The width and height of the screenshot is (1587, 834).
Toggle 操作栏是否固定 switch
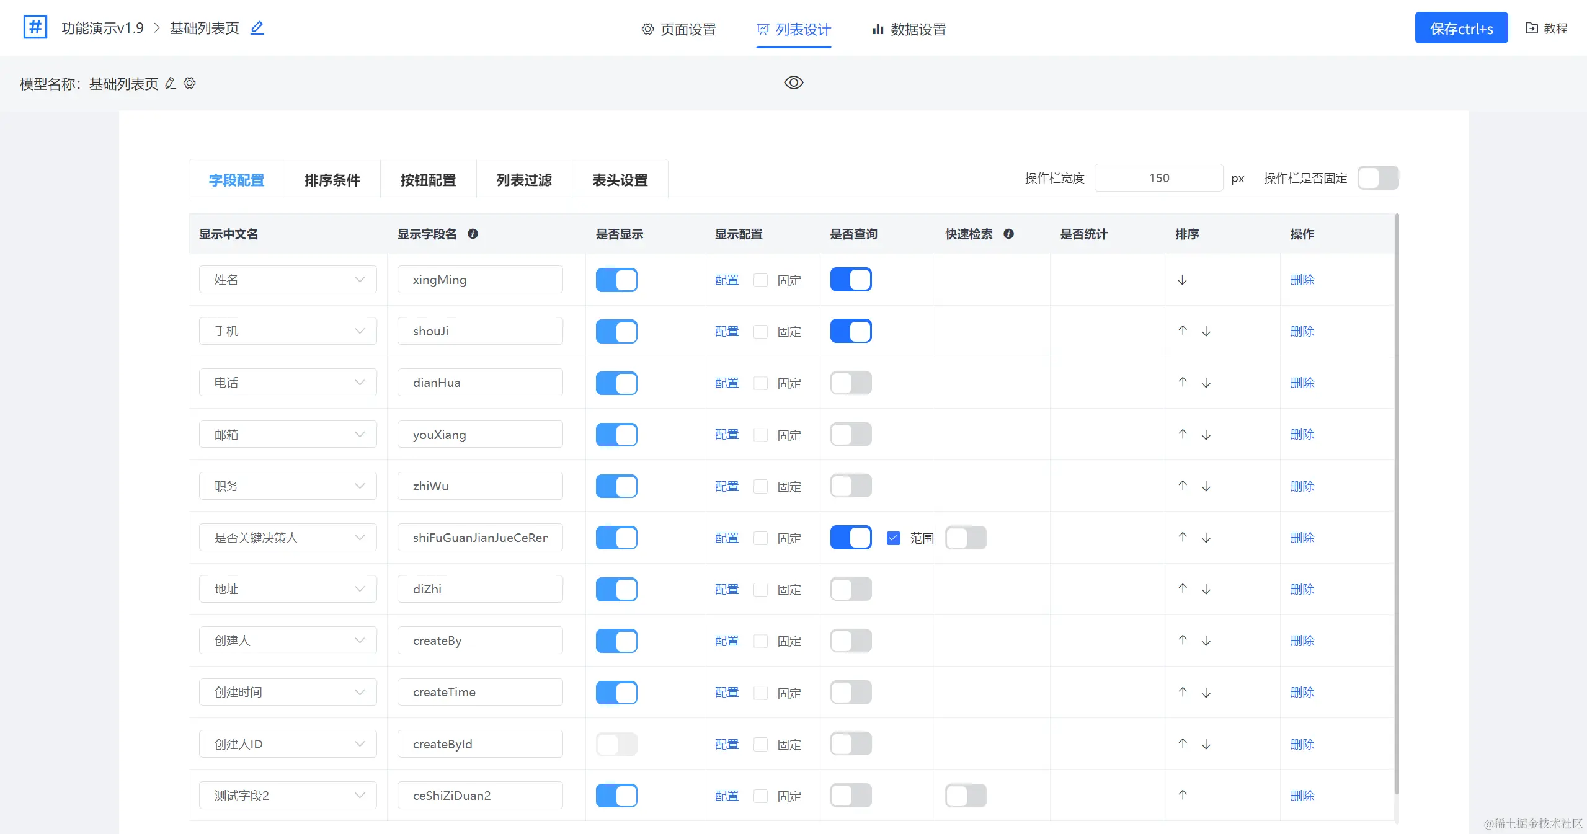tap(1377, 178)
